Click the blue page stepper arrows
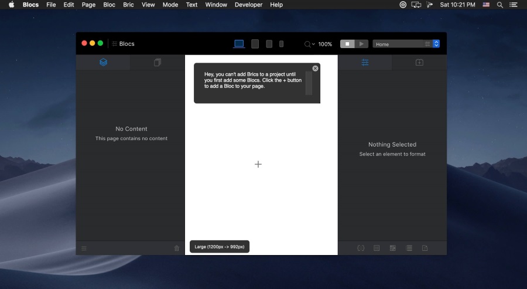 (x=436, y=44)
